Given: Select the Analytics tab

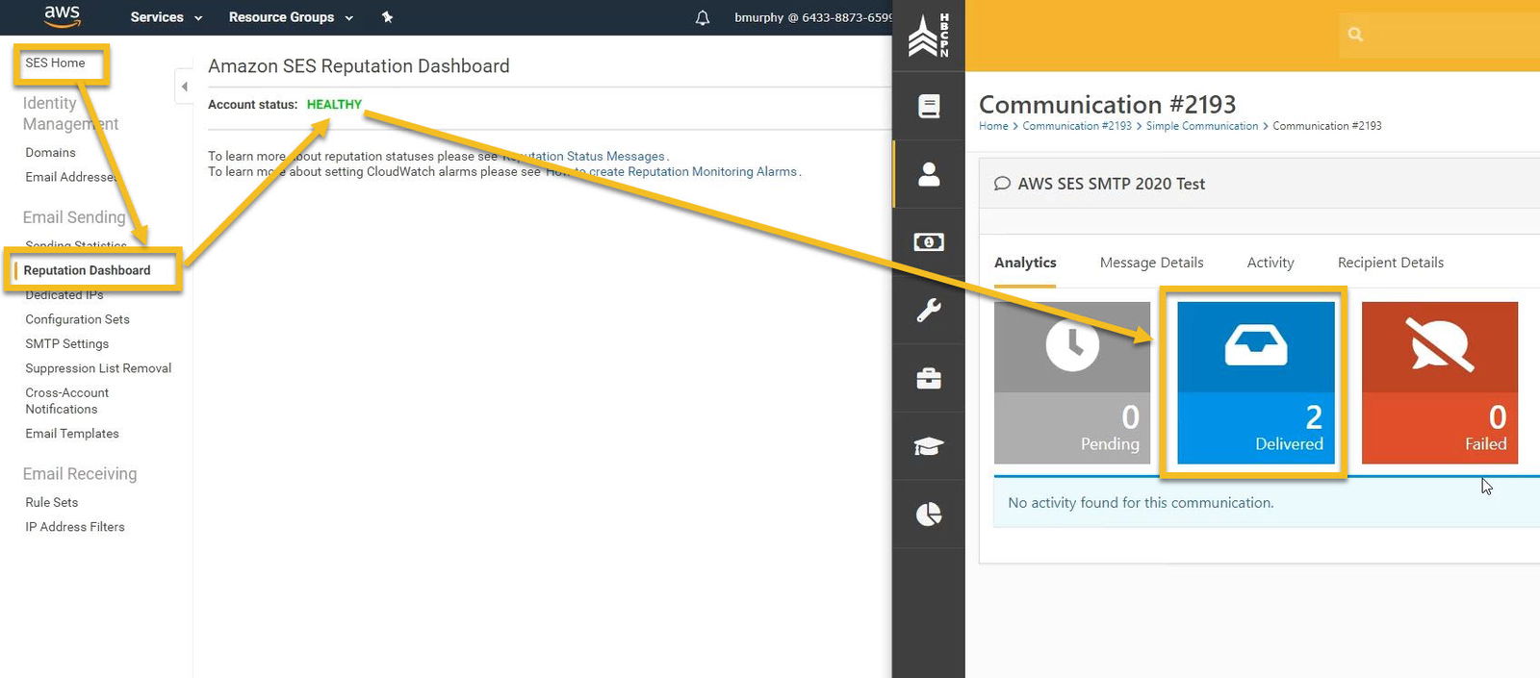Looking at the screenshot, I should (1025, 263).
